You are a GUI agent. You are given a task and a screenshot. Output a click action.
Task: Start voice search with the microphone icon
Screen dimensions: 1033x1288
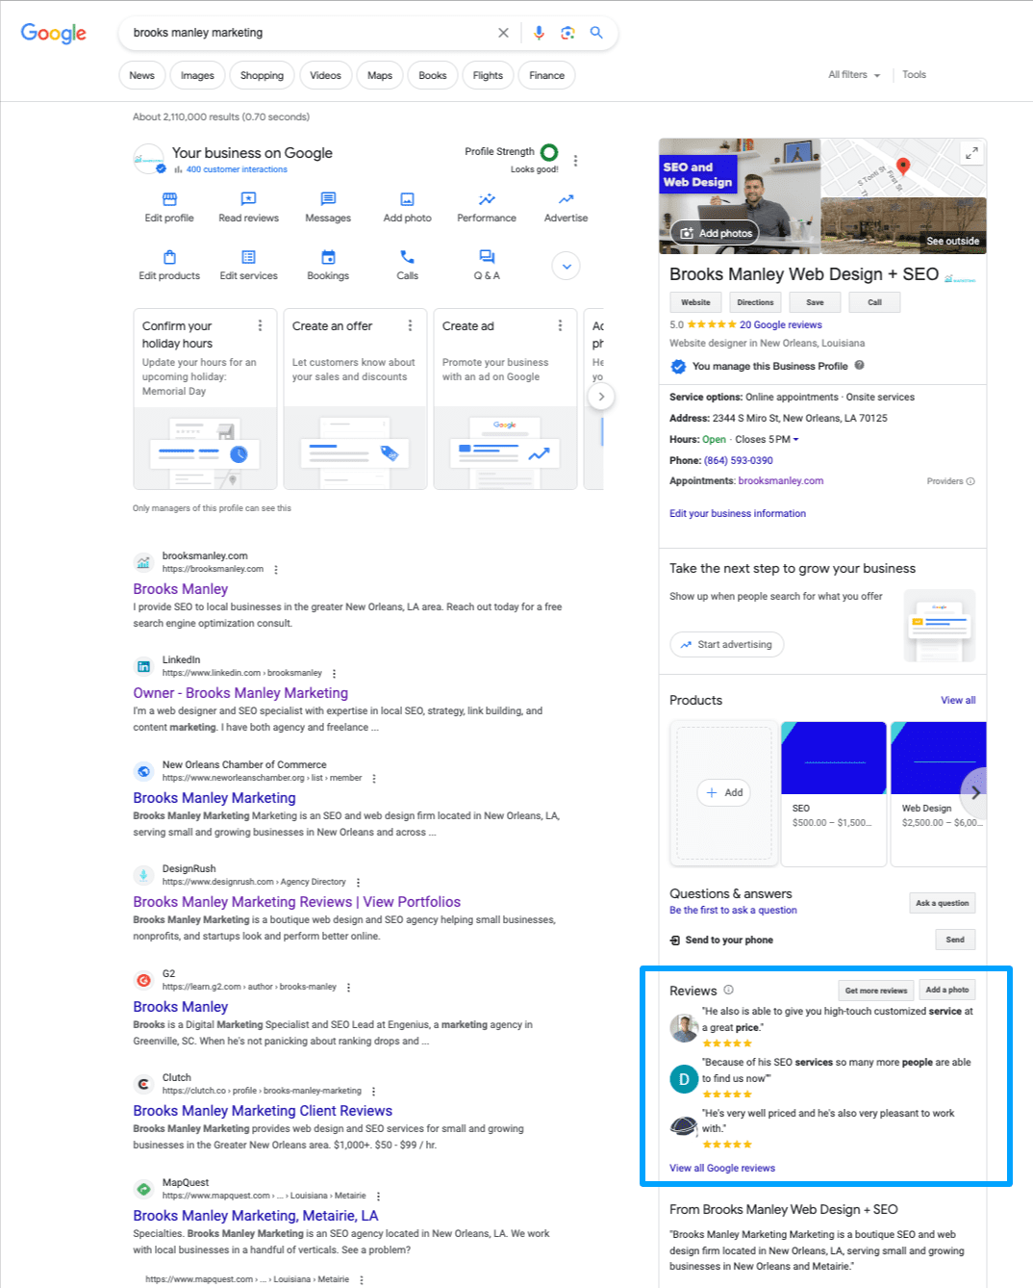click(x=539, y=33)
